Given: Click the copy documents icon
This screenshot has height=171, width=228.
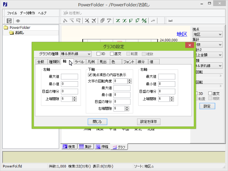Looking at the screenshot, I should click(x=102, y=21).
